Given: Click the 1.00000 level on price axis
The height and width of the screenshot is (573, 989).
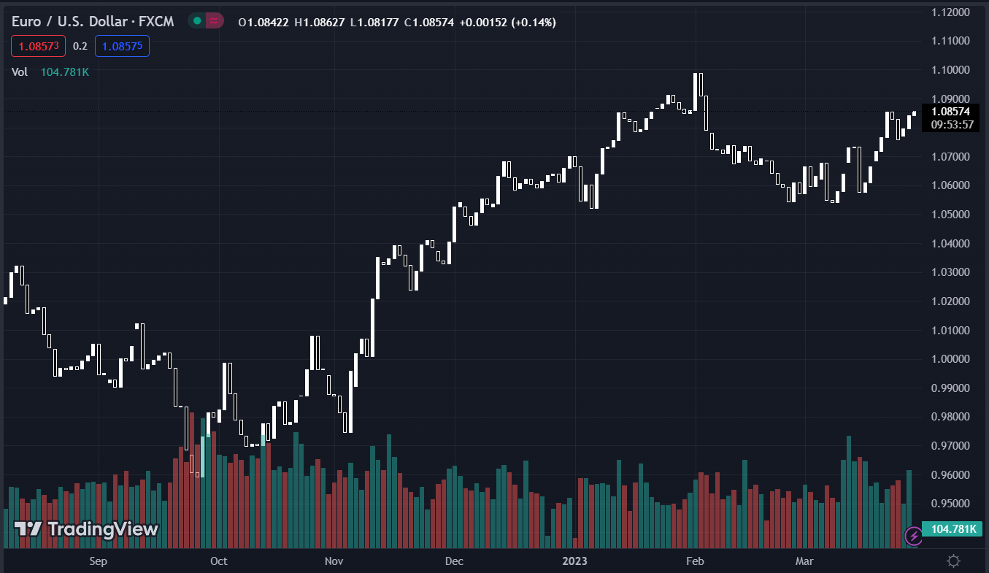Looking at the screenshot, I should pos(950,359).
